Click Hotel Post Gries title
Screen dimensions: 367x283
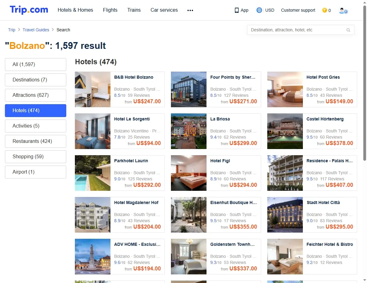tap(323, 77)
